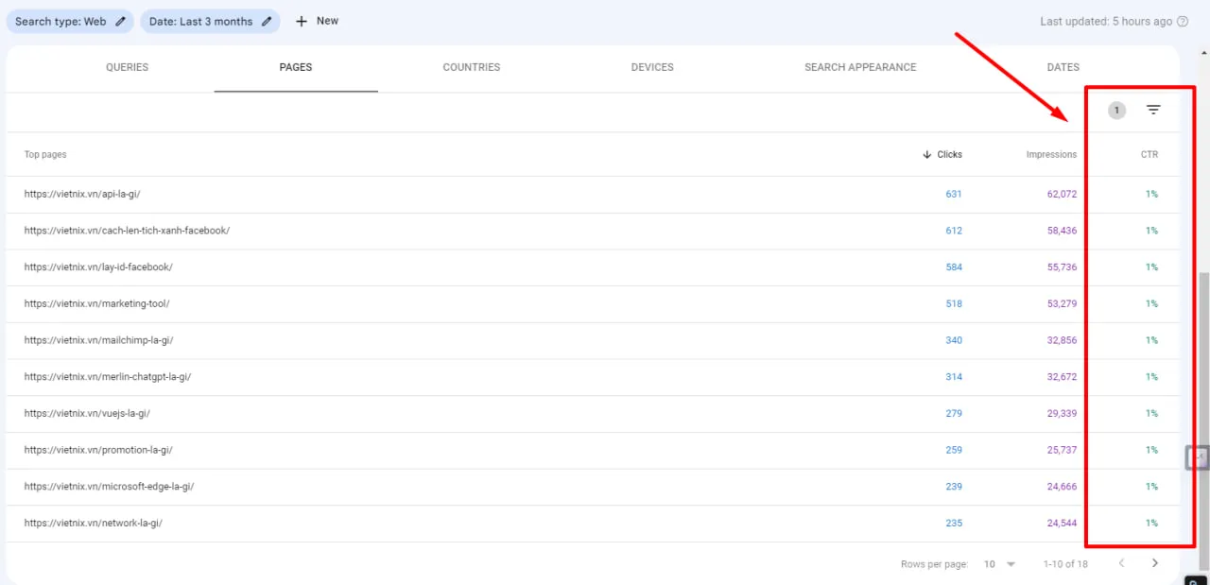Expand the Rows per page dropdown

click(x=999, y=564)
